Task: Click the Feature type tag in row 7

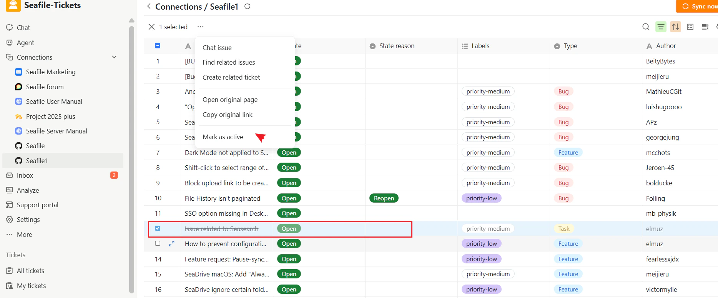Action: coord(568,152)
